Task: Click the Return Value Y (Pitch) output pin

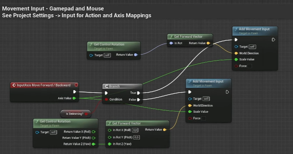Action: coord(94,138)
